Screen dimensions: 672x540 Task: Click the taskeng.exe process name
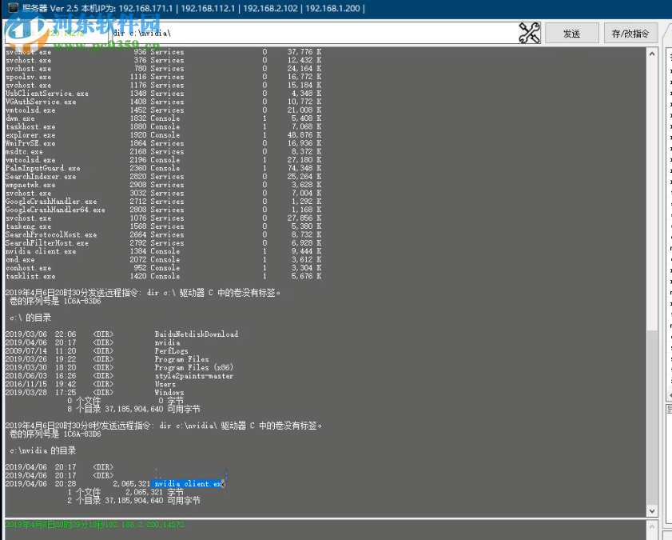(28, 226)
